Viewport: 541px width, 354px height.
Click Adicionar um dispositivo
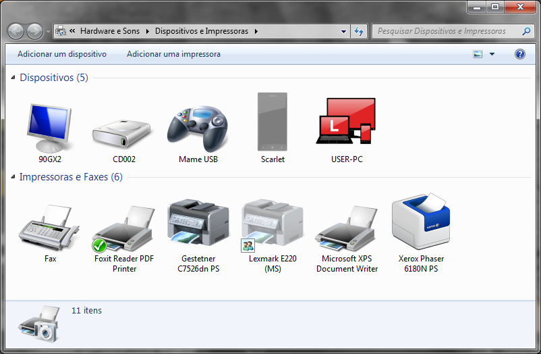click(x=62, y=54)
